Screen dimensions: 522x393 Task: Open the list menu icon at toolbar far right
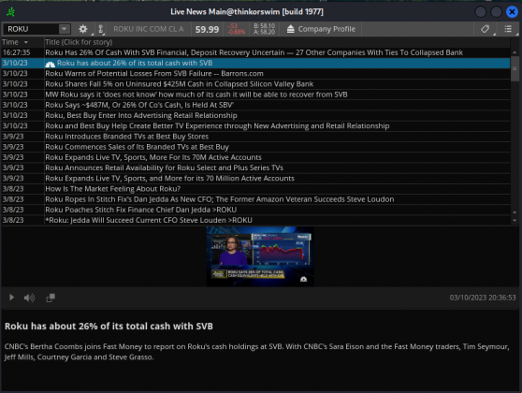508,29
